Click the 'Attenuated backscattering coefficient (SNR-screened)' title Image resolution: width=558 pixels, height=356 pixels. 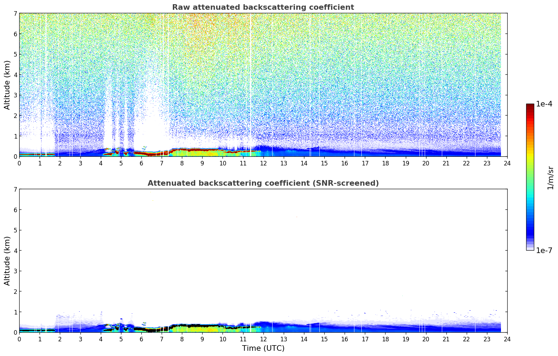tap(263, 183)
